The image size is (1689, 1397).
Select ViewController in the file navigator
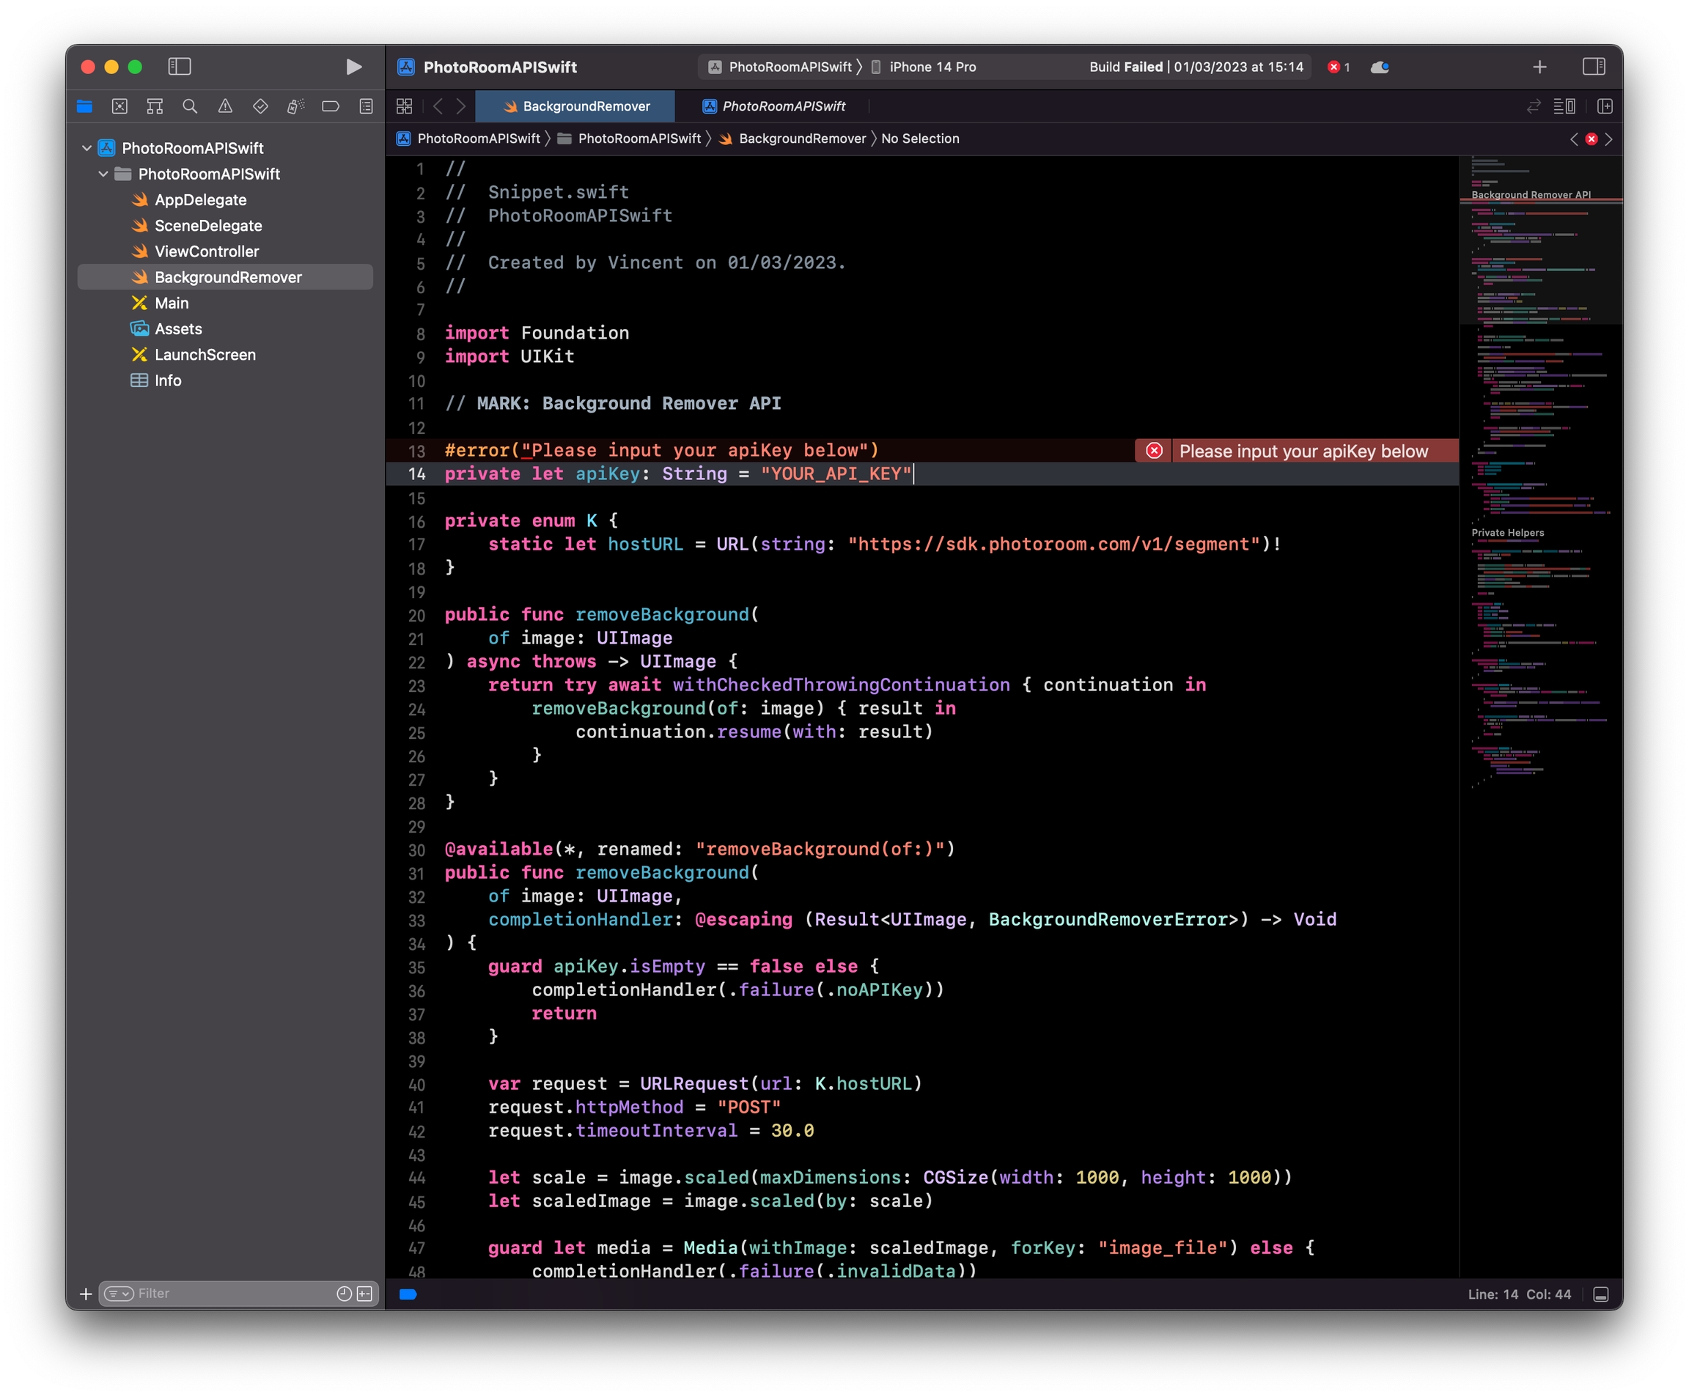[x=207, y=251]
